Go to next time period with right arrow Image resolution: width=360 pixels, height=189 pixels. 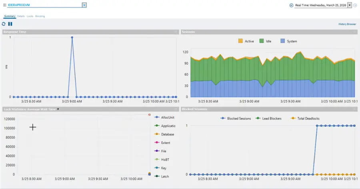(x=355, y=5)
